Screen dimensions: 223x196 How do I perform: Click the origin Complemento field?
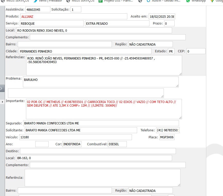[108, 37]
